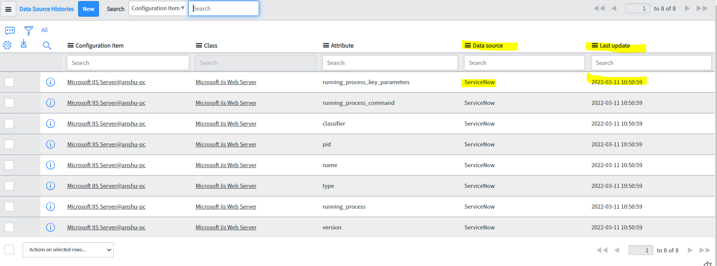Preview the running_process_command record info icon
The image size is (717, 266).
(x=50, y=103)
